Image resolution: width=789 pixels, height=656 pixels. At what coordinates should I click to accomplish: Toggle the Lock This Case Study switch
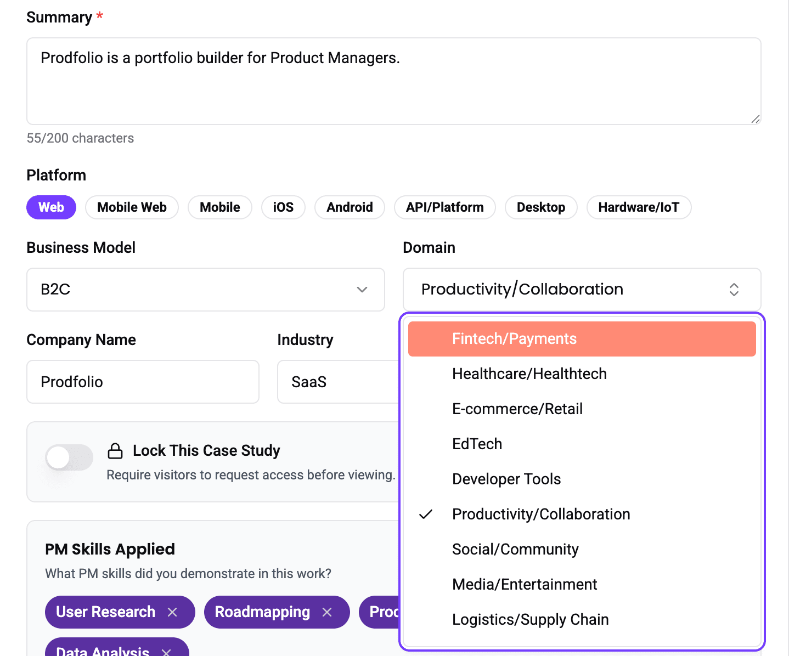coord(69,457)
